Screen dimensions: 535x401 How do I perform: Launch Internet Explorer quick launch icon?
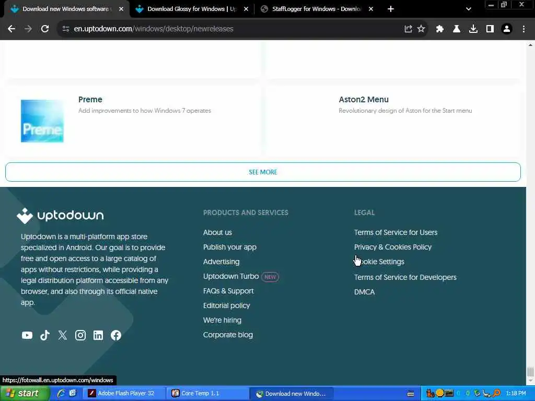61,394
